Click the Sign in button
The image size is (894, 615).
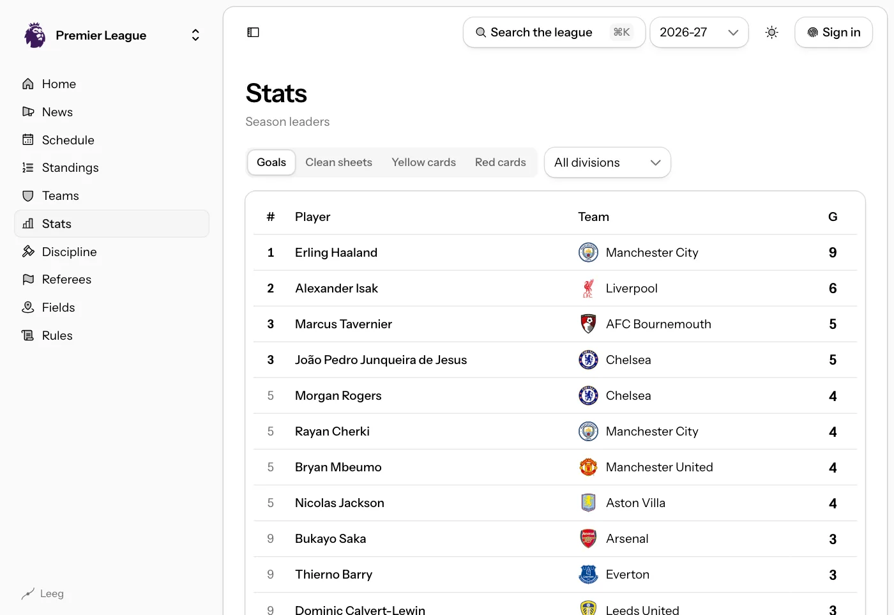(833, 33)
